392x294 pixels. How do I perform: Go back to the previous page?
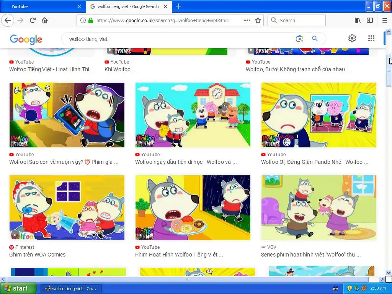8,20
